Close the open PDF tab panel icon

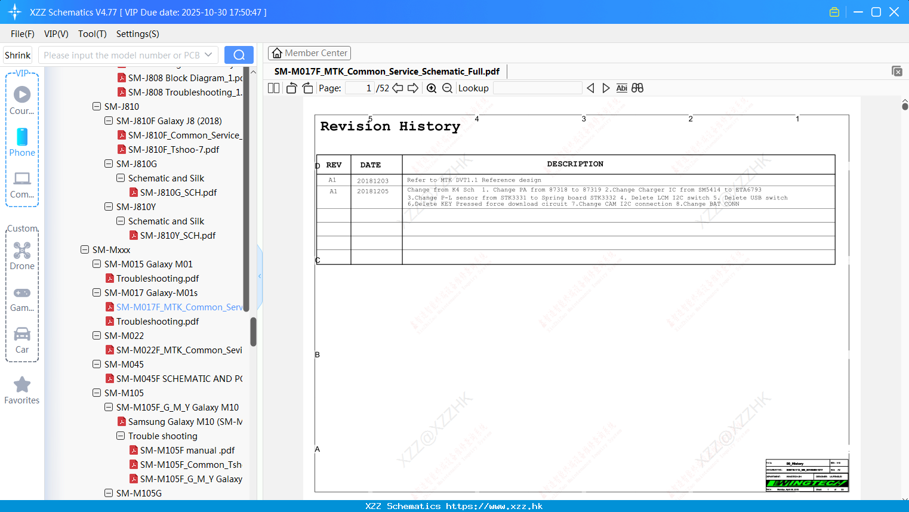click(x=897, y=71)
